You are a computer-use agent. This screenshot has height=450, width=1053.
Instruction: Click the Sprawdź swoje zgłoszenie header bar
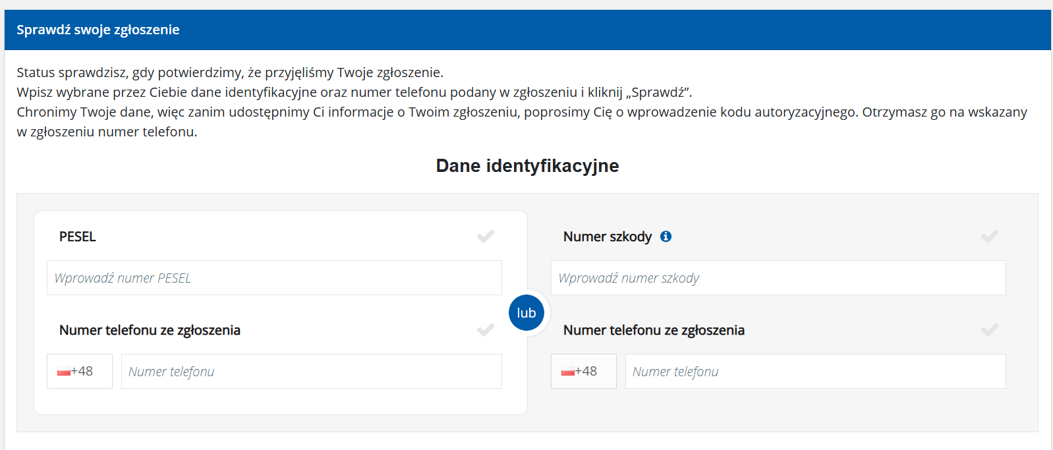pos(98,30)
